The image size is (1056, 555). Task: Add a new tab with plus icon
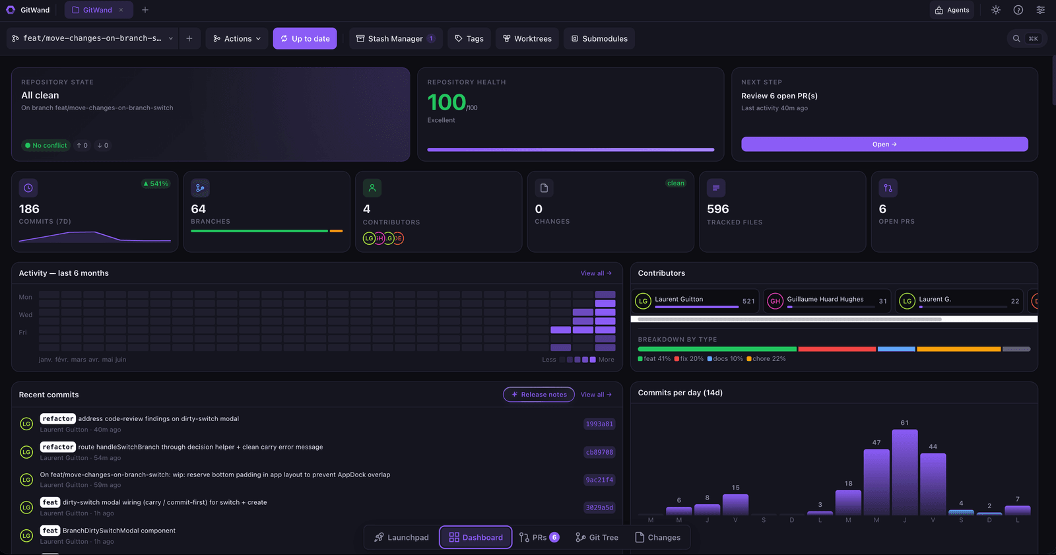point(145,10)
